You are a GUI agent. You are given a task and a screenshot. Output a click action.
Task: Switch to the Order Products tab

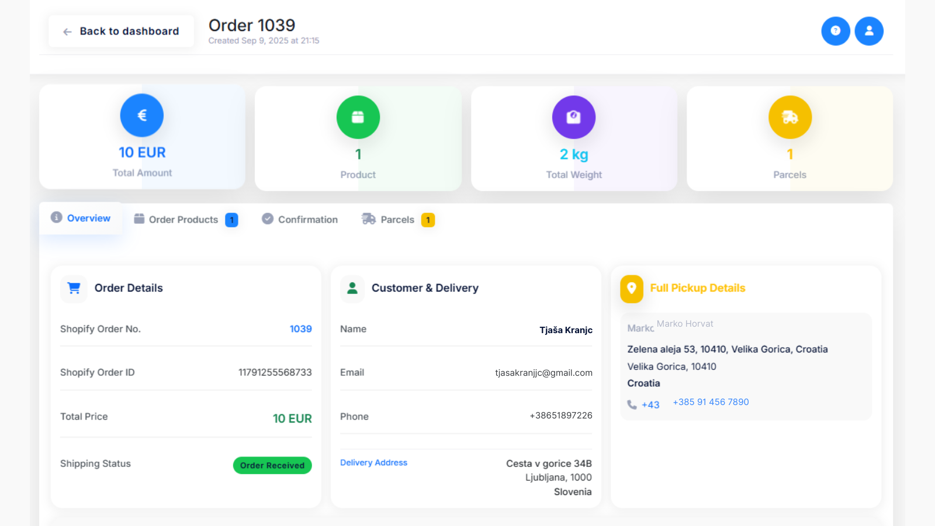pyautogui.click(x=184, y=219)
